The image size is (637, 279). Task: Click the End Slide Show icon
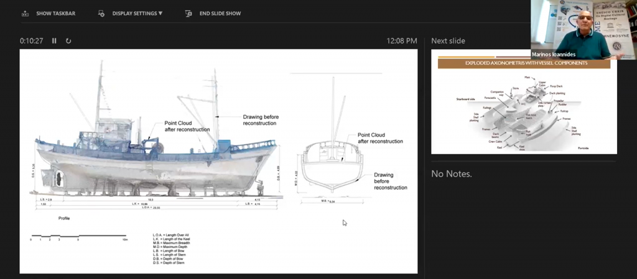click(x=188, y=14)
